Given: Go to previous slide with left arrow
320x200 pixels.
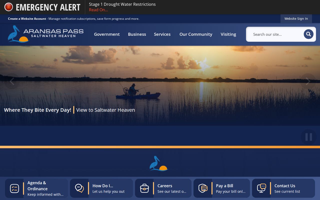Looking at the screenshot, I should coord(12,81).
